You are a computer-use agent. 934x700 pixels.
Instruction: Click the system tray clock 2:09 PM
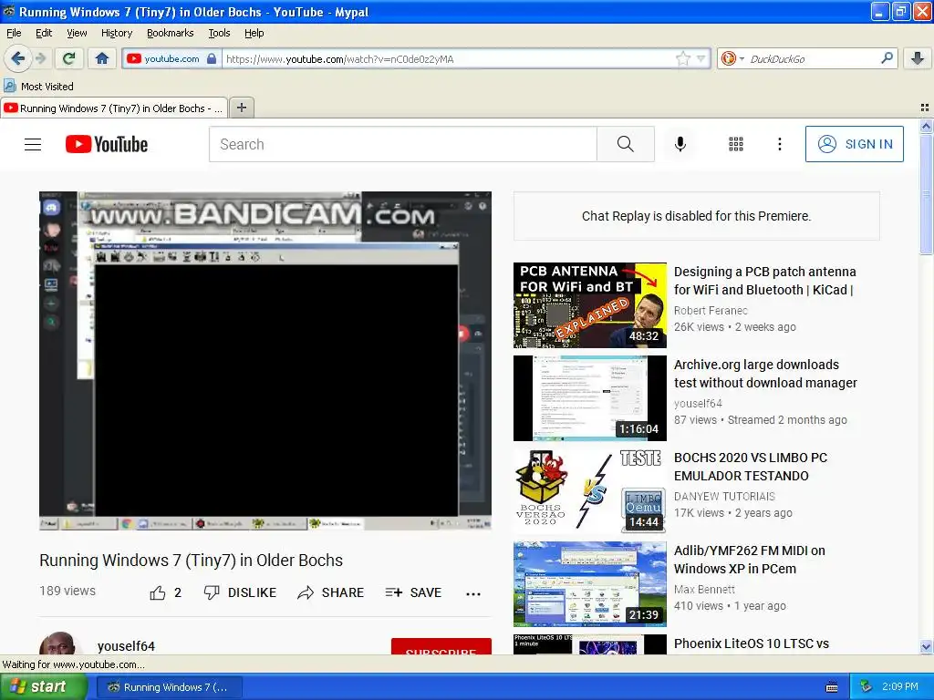point(900,686)
